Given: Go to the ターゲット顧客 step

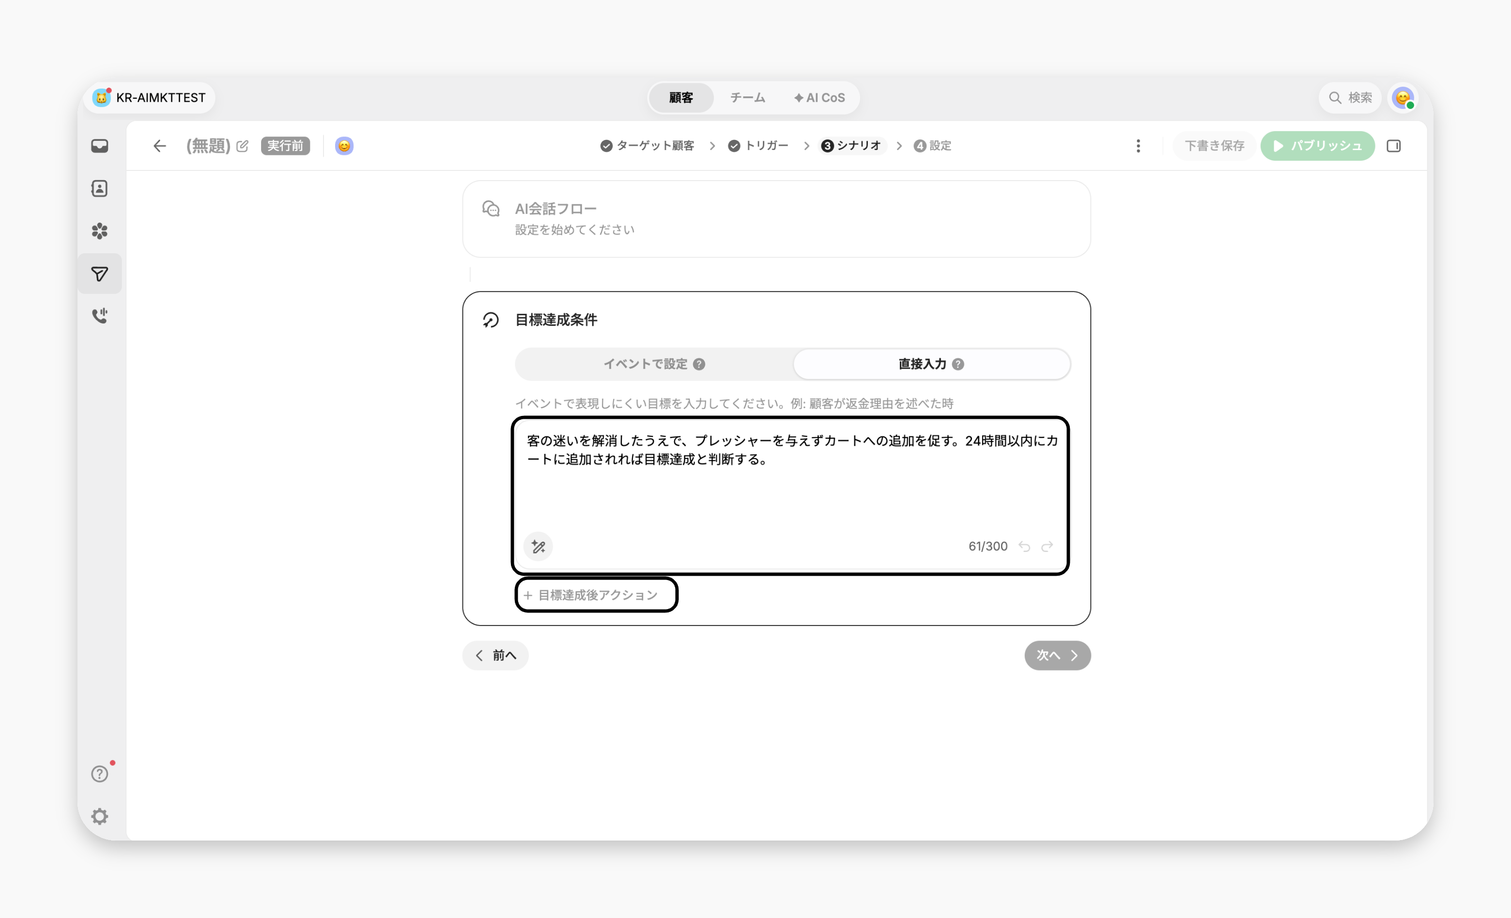Looking at the screenshot, I should click(x=648, y=146).
